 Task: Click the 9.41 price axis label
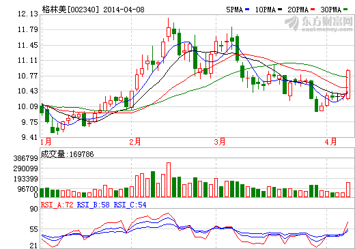[29, 137]
